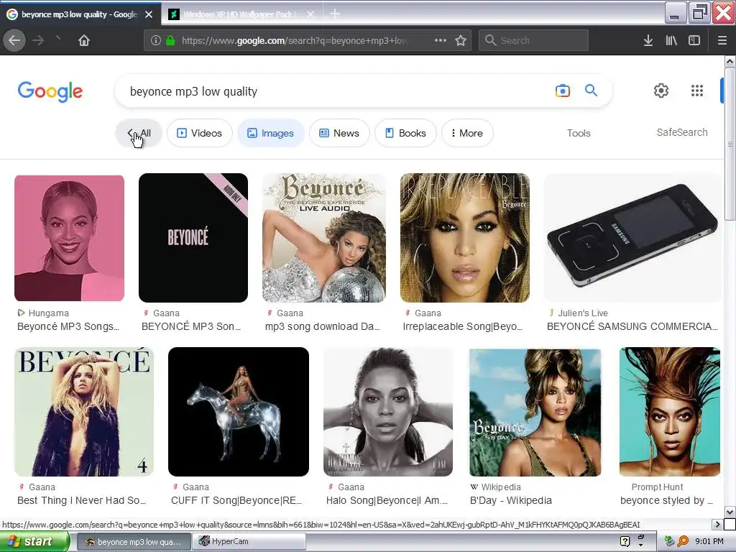Click the 9:01 PM taskbar clock
This screenshot has width=736, height=552.
tap(709, 541)
